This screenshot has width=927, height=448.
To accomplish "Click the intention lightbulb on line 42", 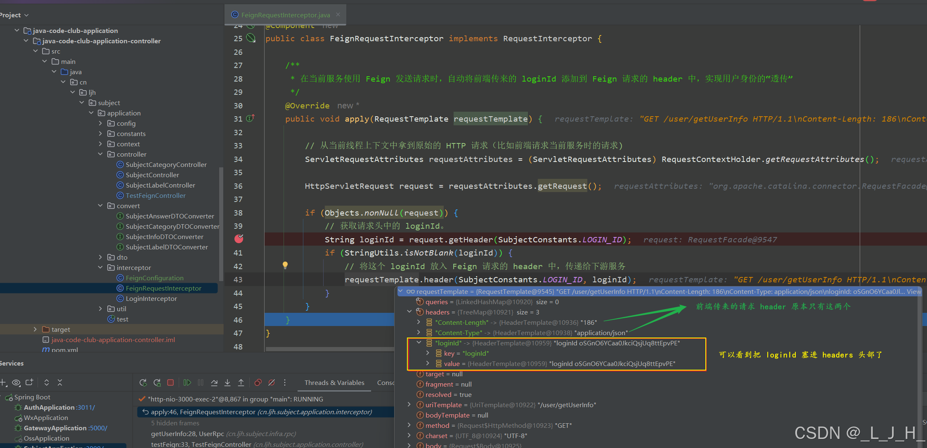I will 285,265.
